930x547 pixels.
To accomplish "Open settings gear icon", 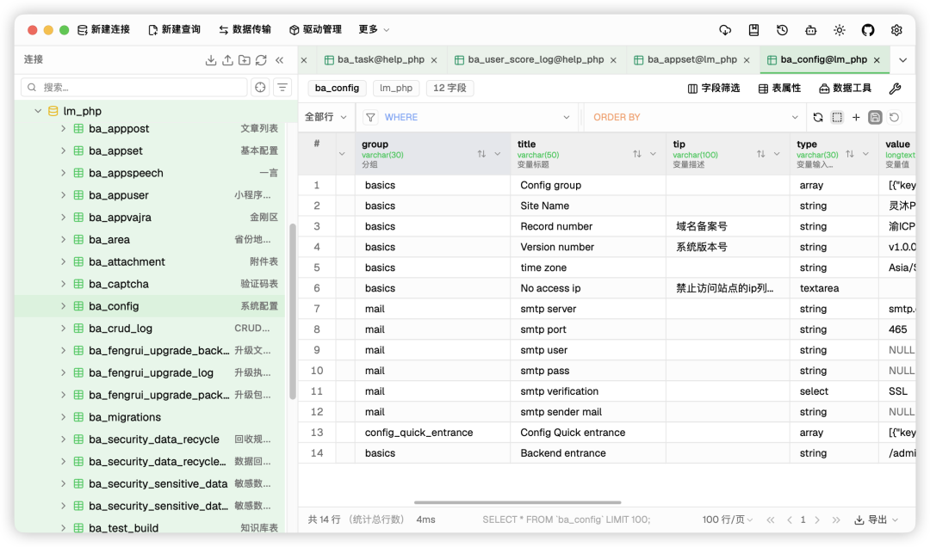I will (896, 29).
